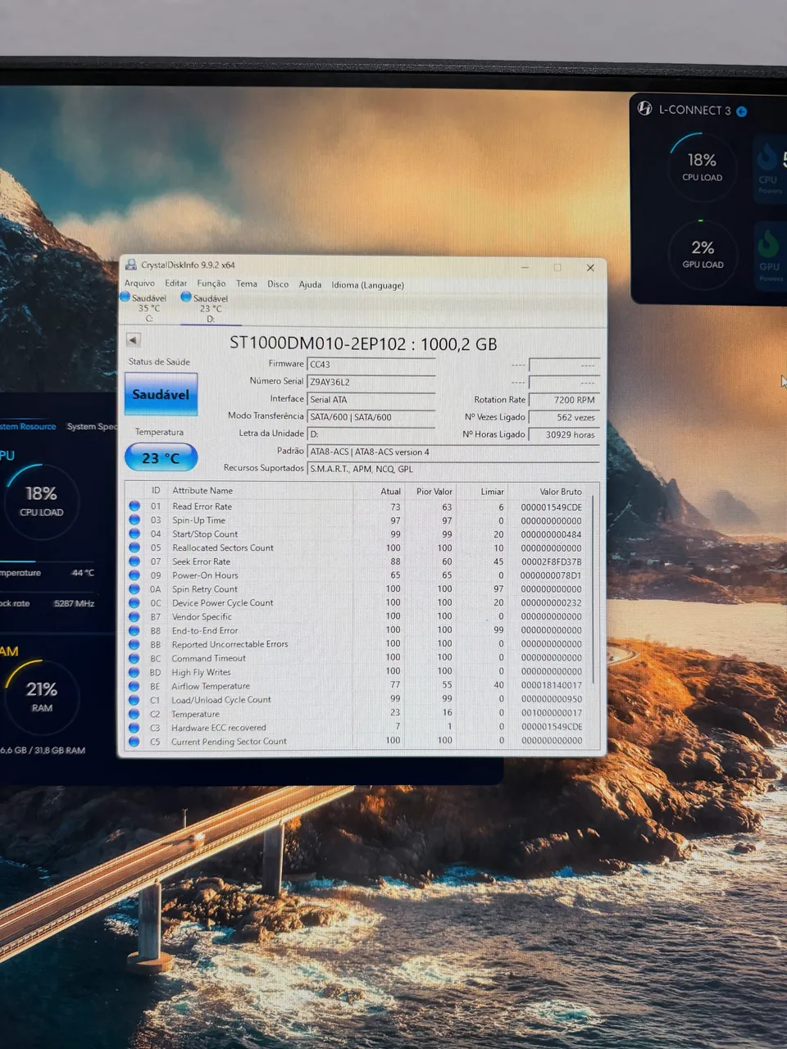Click the previous disk arrow button

point(133,339)
